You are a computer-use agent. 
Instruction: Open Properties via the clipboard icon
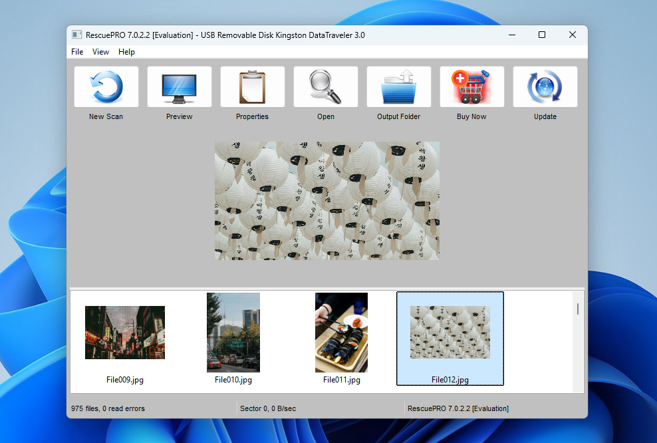[253, 87]
